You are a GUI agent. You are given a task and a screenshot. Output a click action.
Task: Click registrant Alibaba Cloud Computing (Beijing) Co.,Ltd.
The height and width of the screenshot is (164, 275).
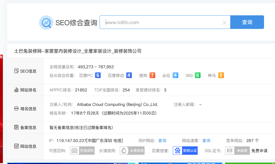[x=117, y=105]
